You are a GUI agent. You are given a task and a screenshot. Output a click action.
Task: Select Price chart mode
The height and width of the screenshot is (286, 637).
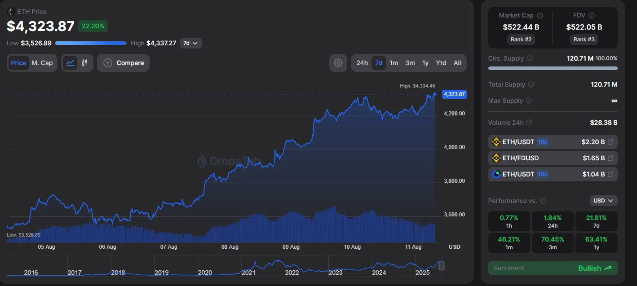[18, 63]
